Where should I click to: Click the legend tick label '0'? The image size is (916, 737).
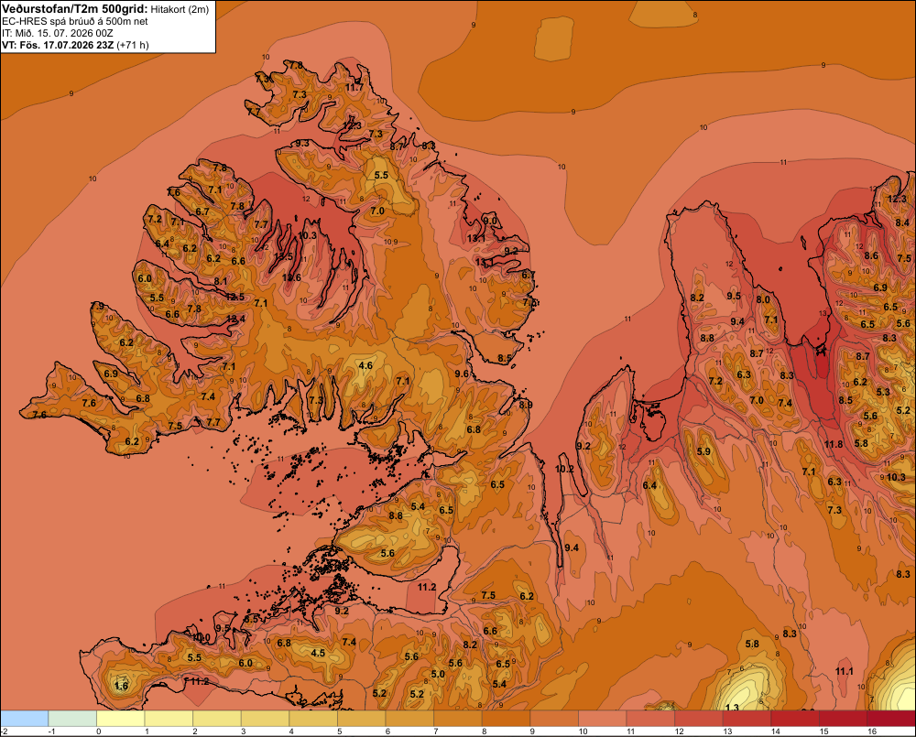(99, 732)
